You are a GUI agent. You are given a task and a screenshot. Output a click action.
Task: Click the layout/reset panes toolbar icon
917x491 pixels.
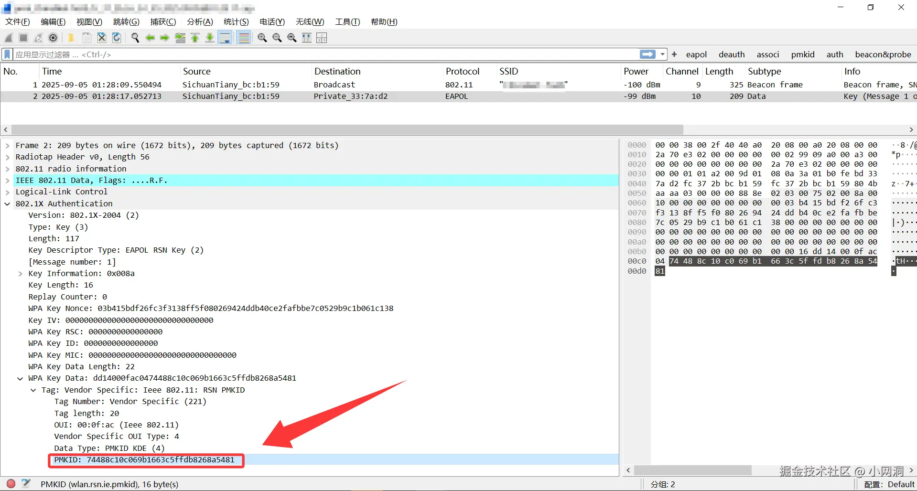click(322, 38)
